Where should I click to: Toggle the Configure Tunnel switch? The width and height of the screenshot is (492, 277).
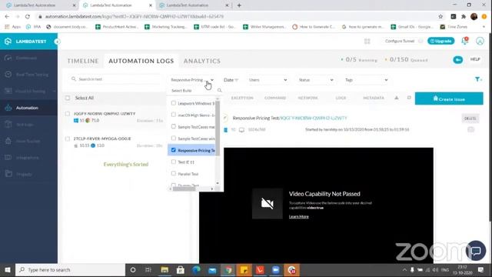pyautogui.click(x=421, y=41)
